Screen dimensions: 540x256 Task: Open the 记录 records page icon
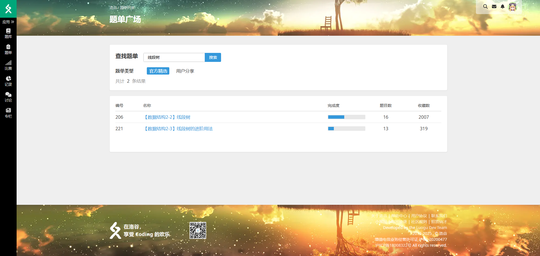pos(8,81)
